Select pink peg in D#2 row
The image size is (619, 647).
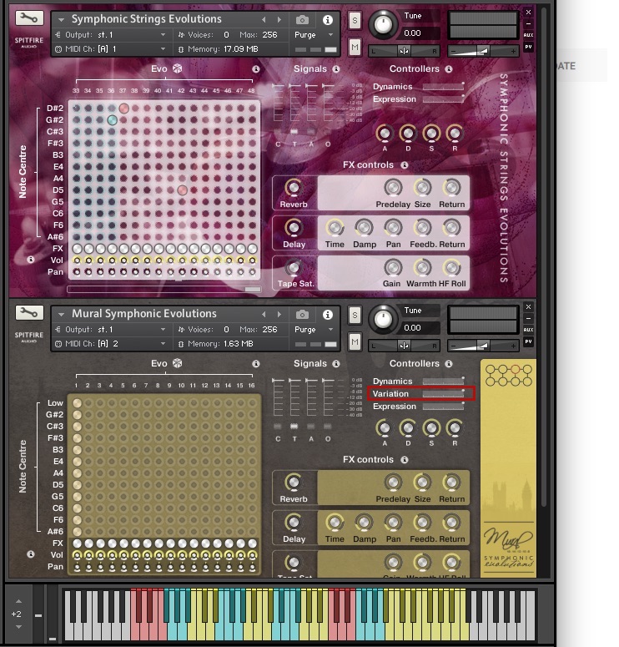[123, 108]
